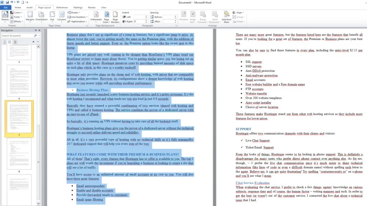Click the Group button in the Arrange group
The image size is (367, 206).
(239, 17)
